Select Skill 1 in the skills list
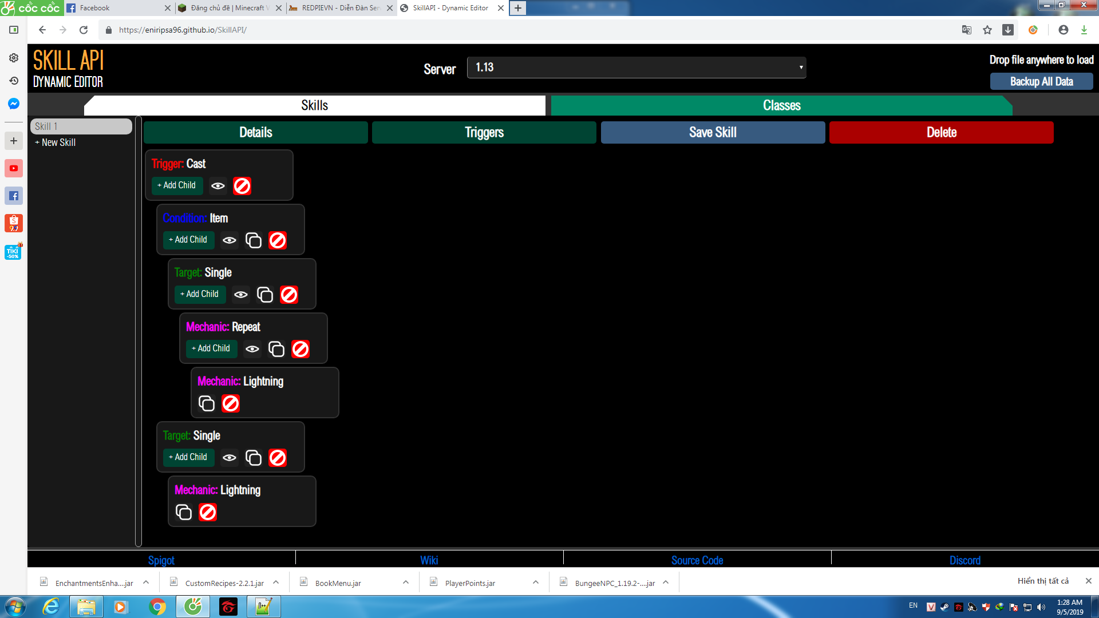The width and height of the screenshot is (1099, 618). coord(81,126)
